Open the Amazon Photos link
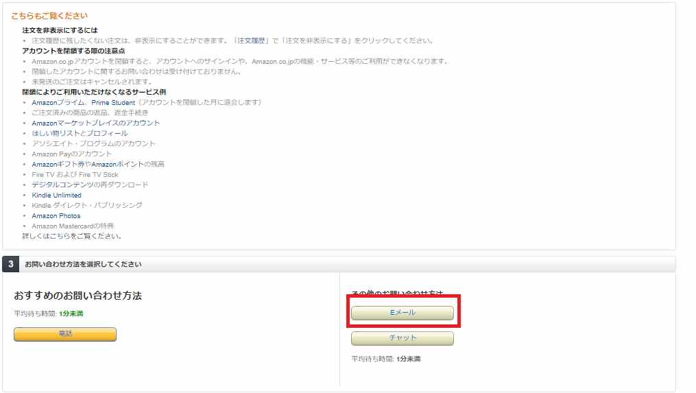The width and height of the screenshot is (696, 393). 56,216
